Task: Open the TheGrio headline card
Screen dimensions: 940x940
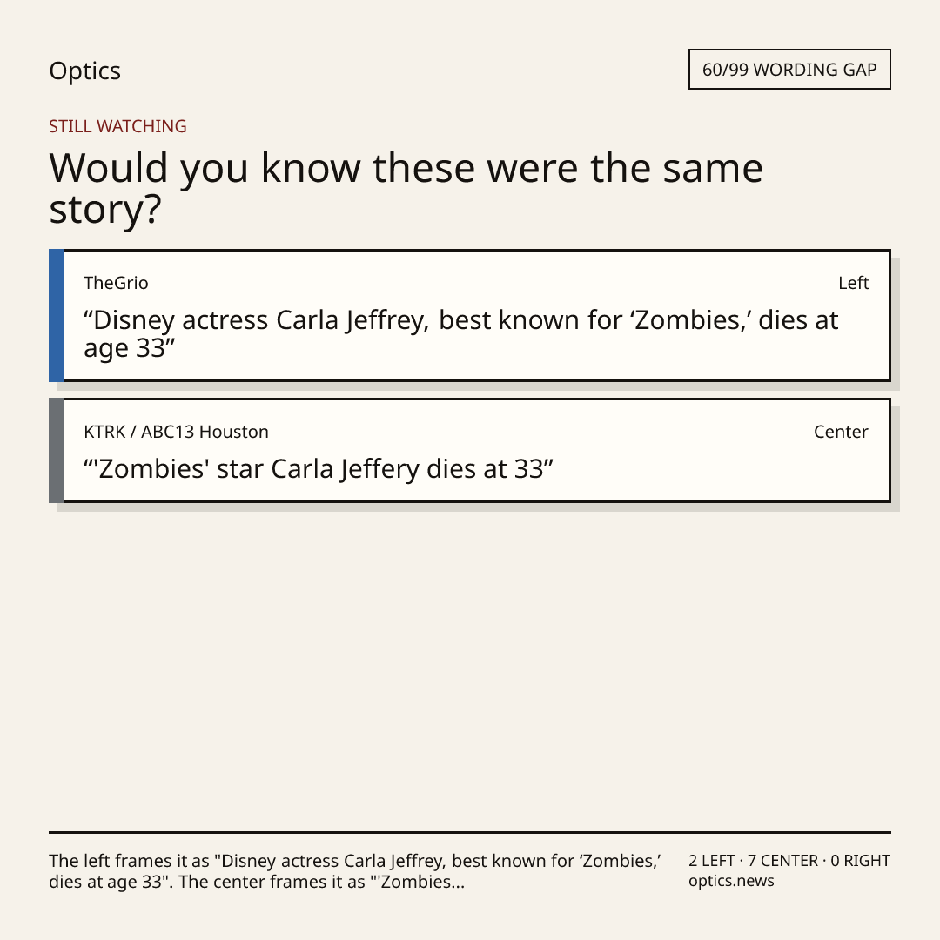Action: coord(470,315)
